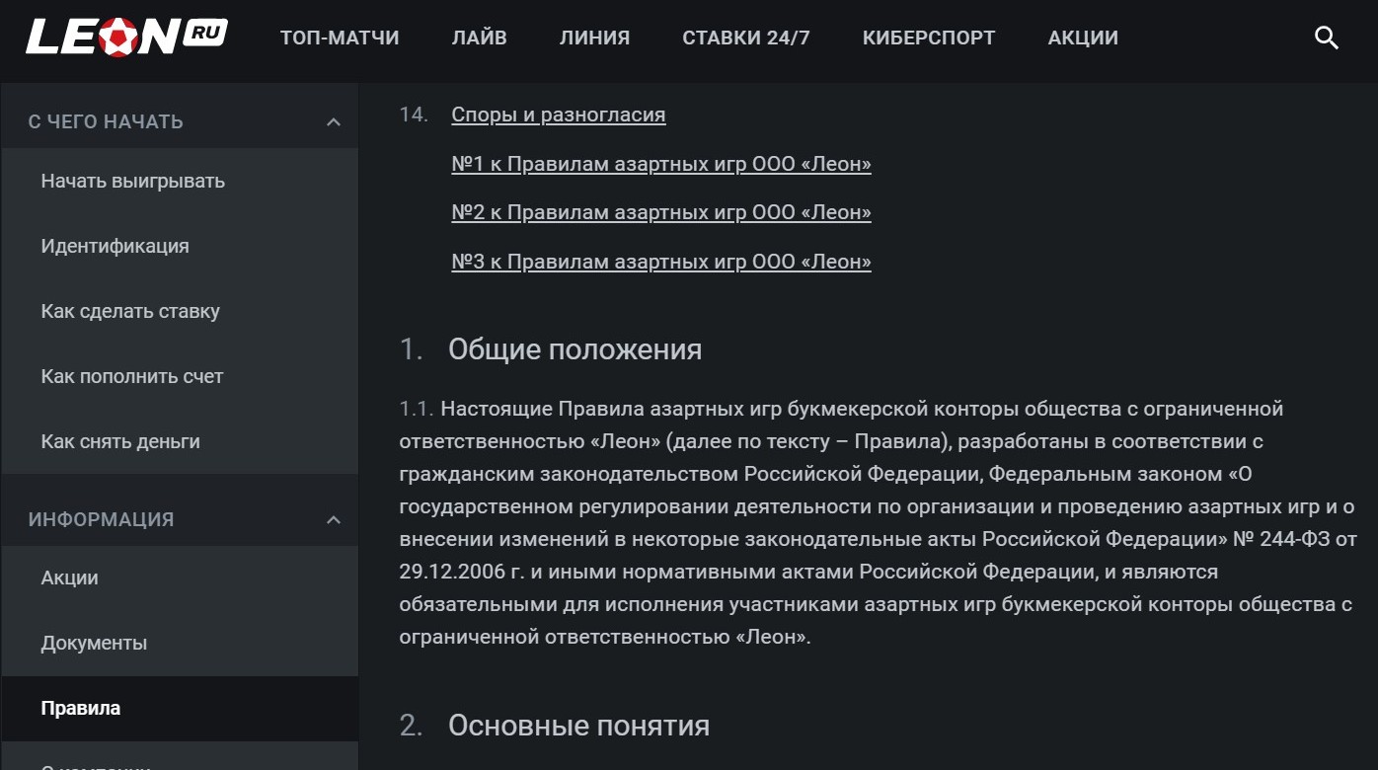The height and width of the screenshot is (770, 1378).
Task: Open Акции under ИНФОРМАЦИЯ sidebar
Action: coord(180,577)
